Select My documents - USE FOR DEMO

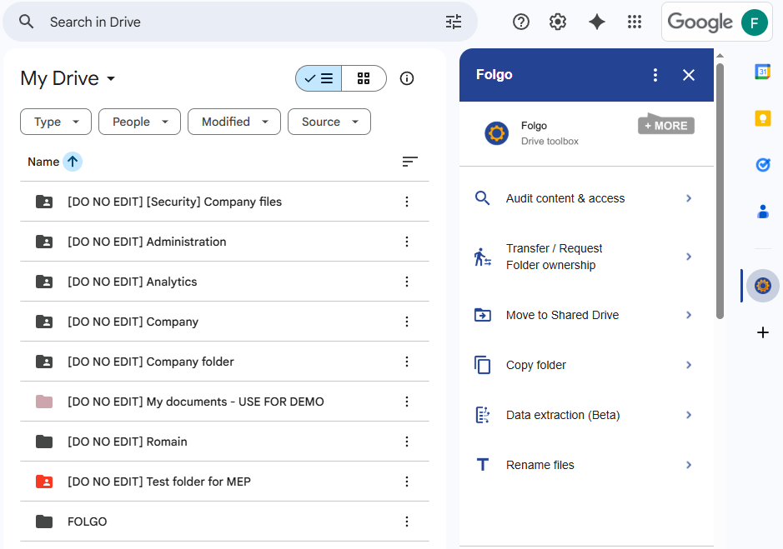click(x=224, y=402)
